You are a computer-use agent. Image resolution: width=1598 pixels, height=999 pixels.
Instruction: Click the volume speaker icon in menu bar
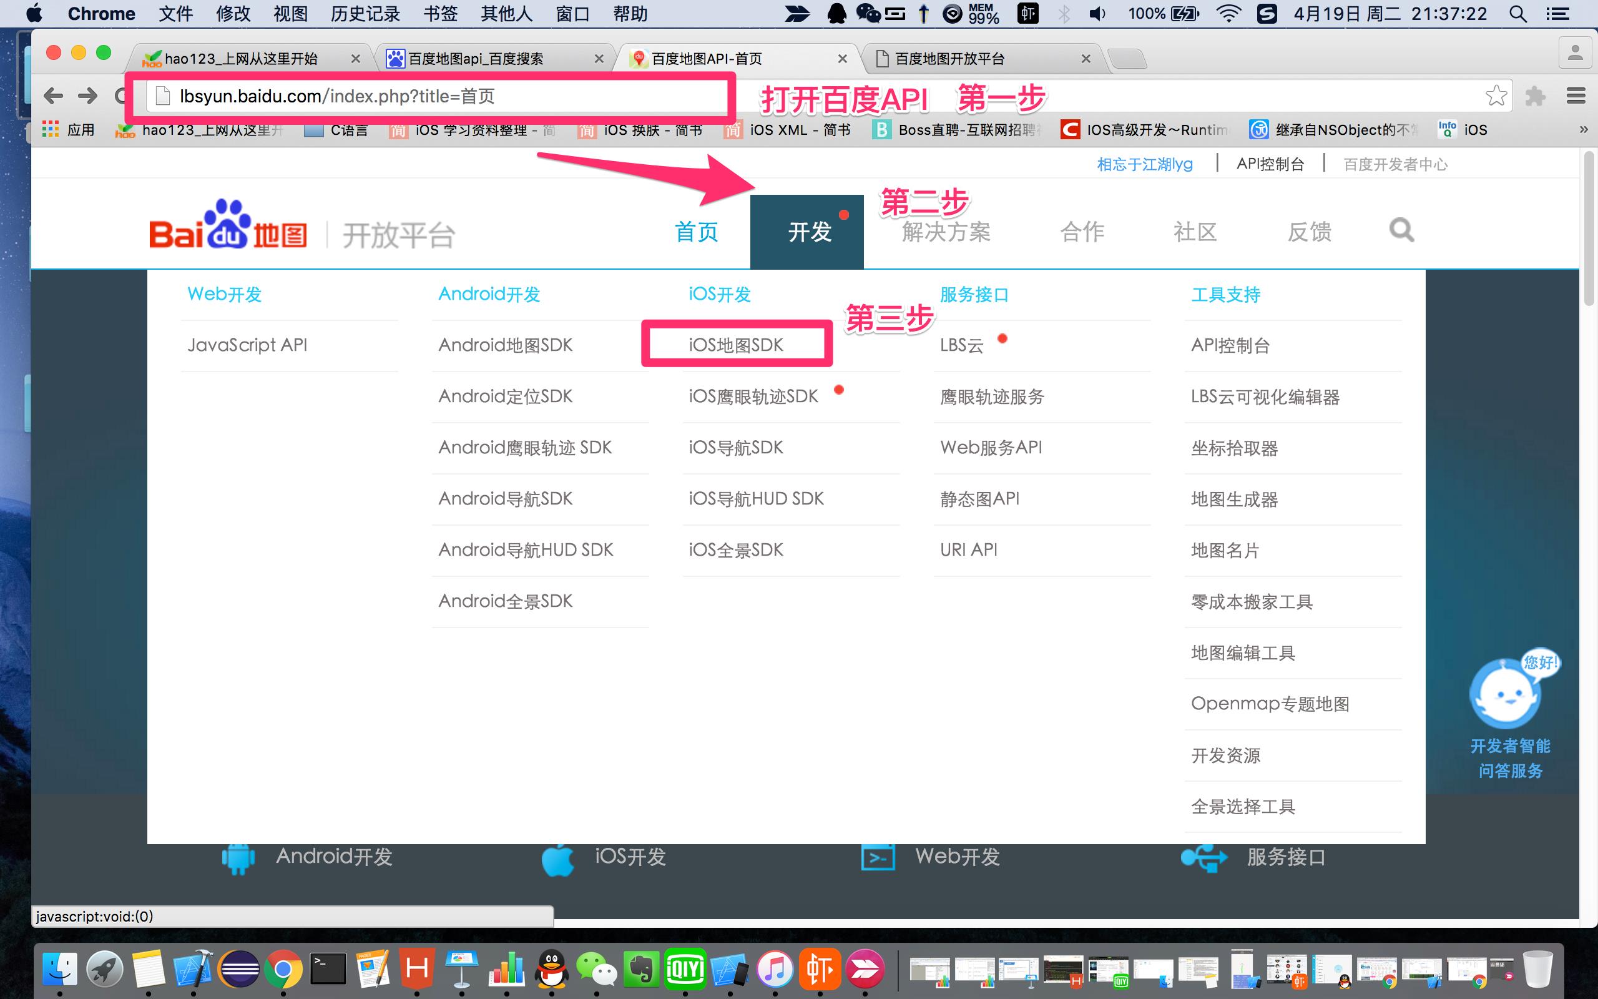(x=1097, y=14)
